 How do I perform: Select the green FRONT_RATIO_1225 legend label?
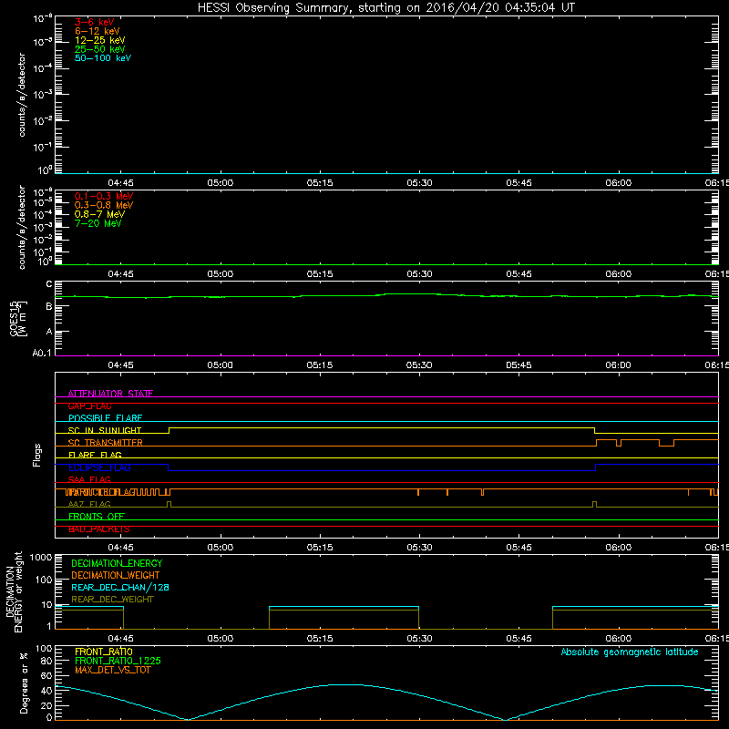[118, 661]
